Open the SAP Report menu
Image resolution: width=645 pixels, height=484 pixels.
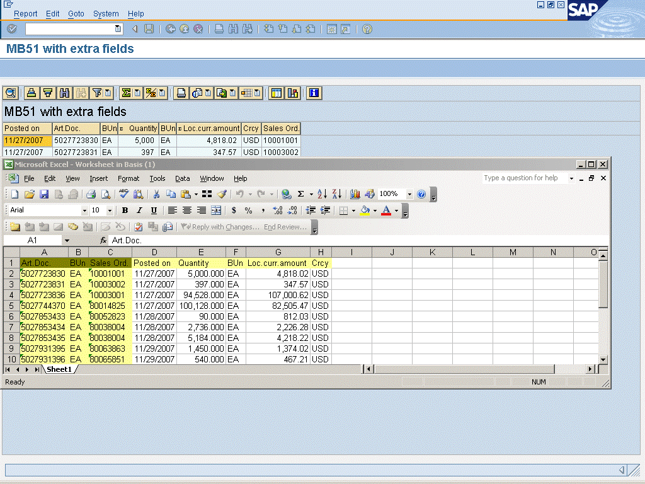click(25, 14)
